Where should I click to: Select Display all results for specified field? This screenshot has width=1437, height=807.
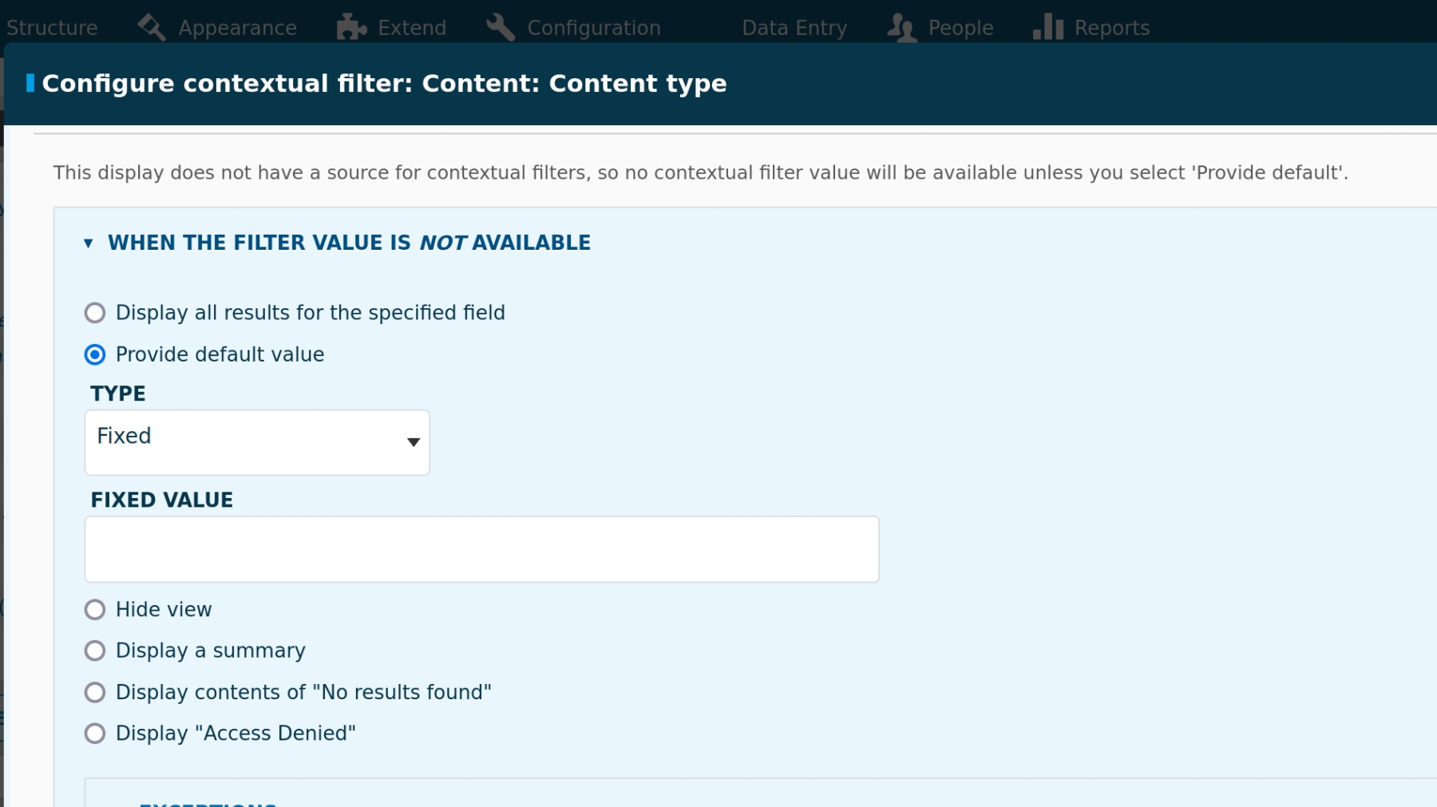click(x=95, y=313)
